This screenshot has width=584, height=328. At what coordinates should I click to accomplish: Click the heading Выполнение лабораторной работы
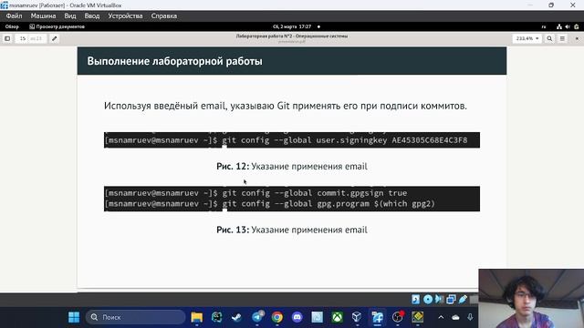point(174,61)
